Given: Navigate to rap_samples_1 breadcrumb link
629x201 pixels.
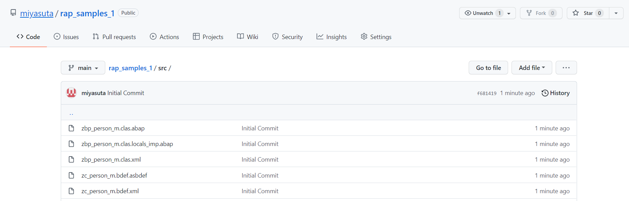Looking at the screenshot, I should pyautogui.click(x=130, y=68).
